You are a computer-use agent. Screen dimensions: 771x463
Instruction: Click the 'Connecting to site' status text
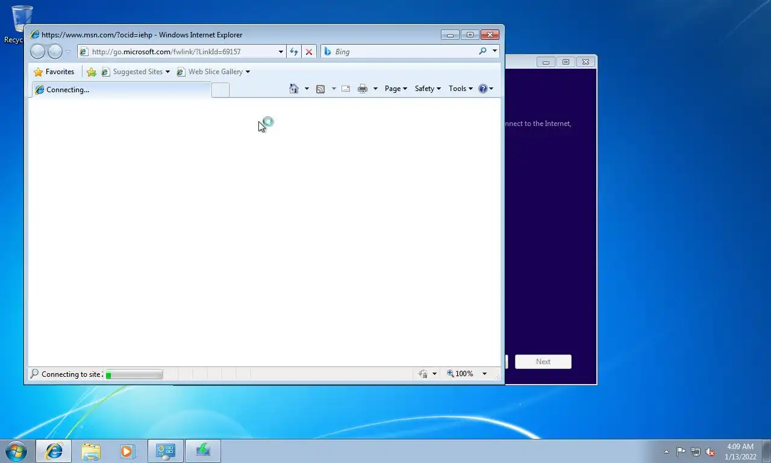71,374
